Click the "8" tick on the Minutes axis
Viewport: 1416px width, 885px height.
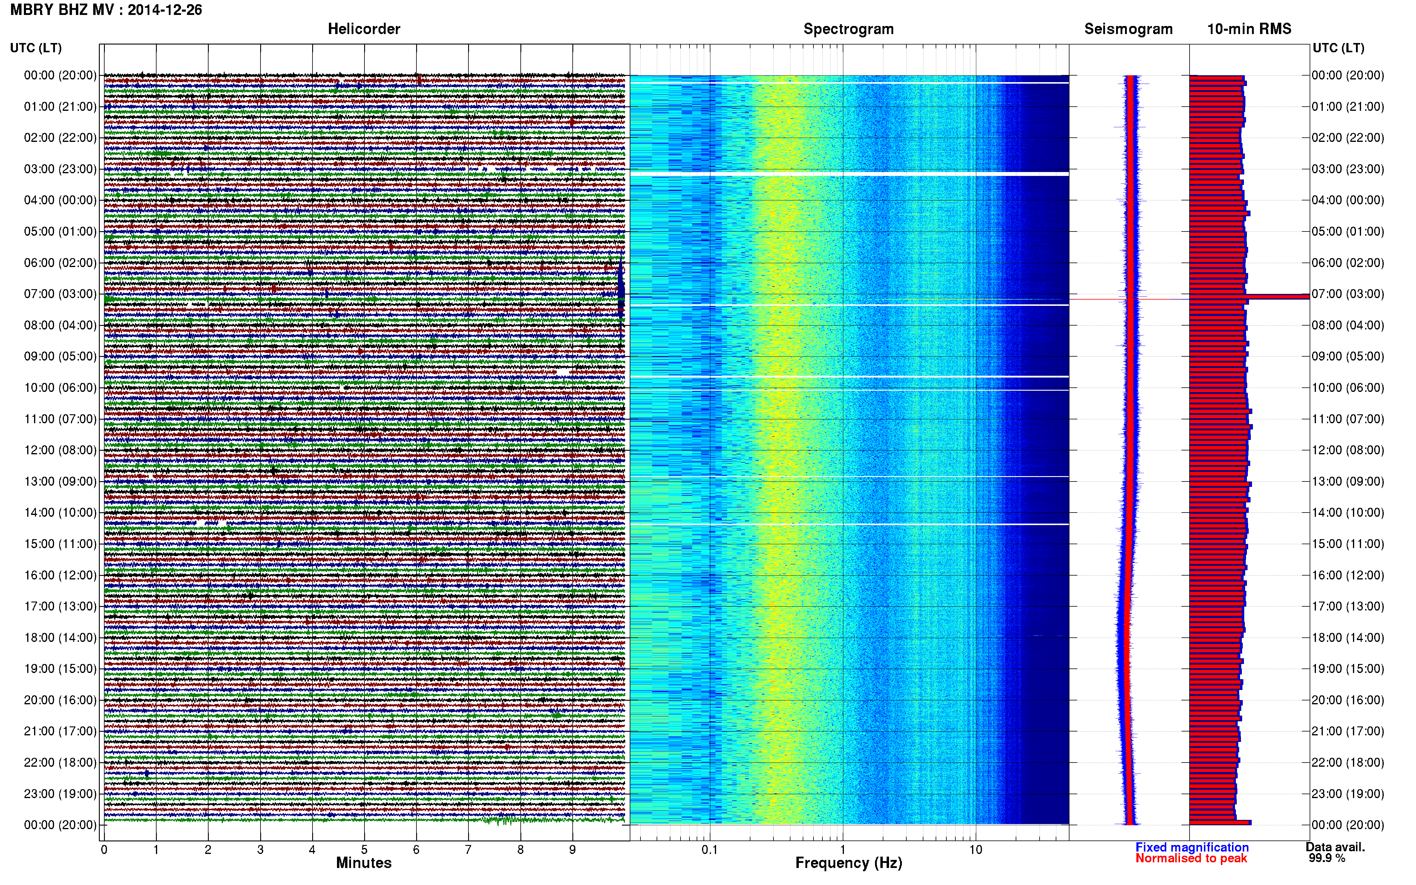520,850
